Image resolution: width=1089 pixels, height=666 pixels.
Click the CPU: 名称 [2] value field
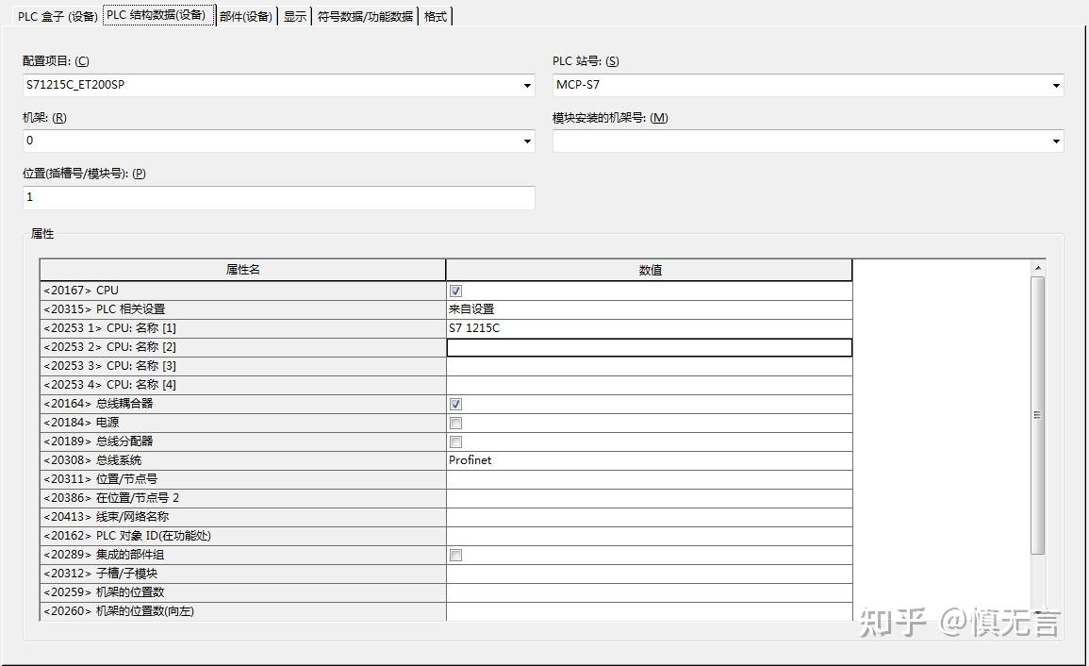pyautogui.click(x=649, y=347)
